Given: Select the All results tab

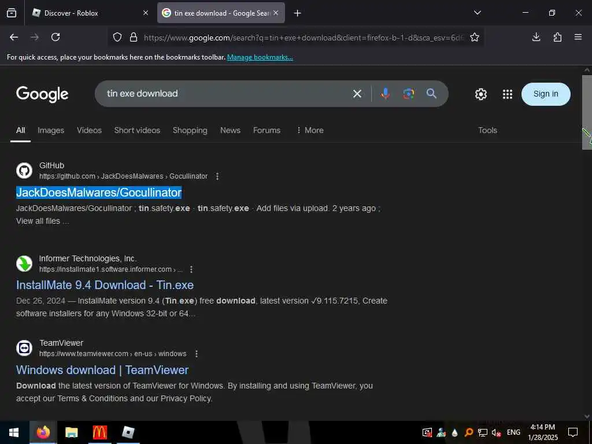Looking at the screenshot, I should pyautogui.click(x=20, y=130).
